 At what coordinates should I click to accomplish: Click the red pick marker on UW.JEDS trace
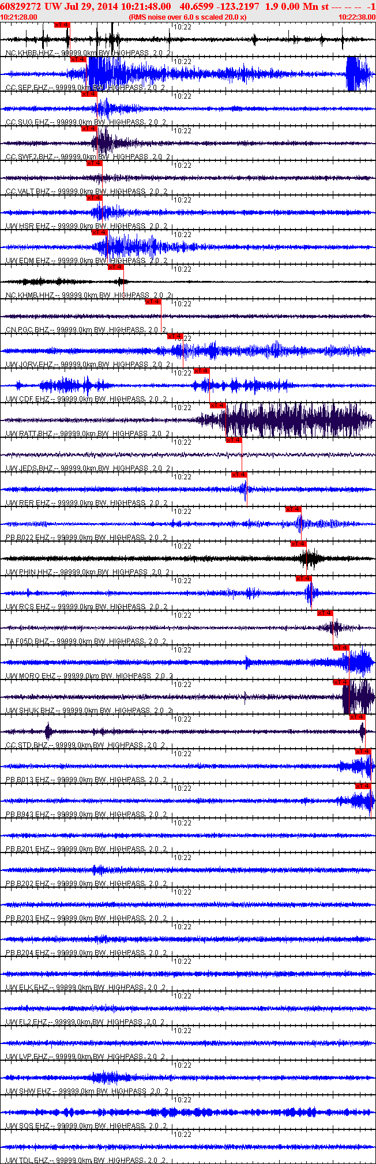click(x=234, y=440)
